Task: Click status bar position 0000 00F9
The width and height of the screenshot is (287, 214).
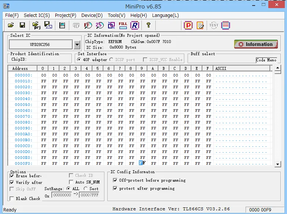Action: pos(260,210)
